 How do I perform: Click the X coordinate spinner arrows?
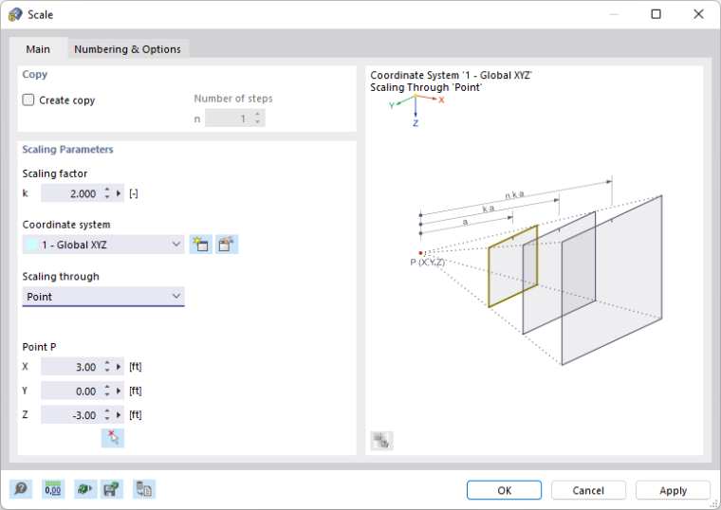click(x=107, y=367)
